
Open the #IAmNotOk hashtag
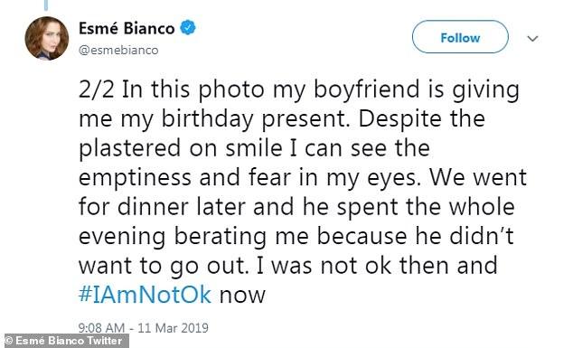coord(145,295)
